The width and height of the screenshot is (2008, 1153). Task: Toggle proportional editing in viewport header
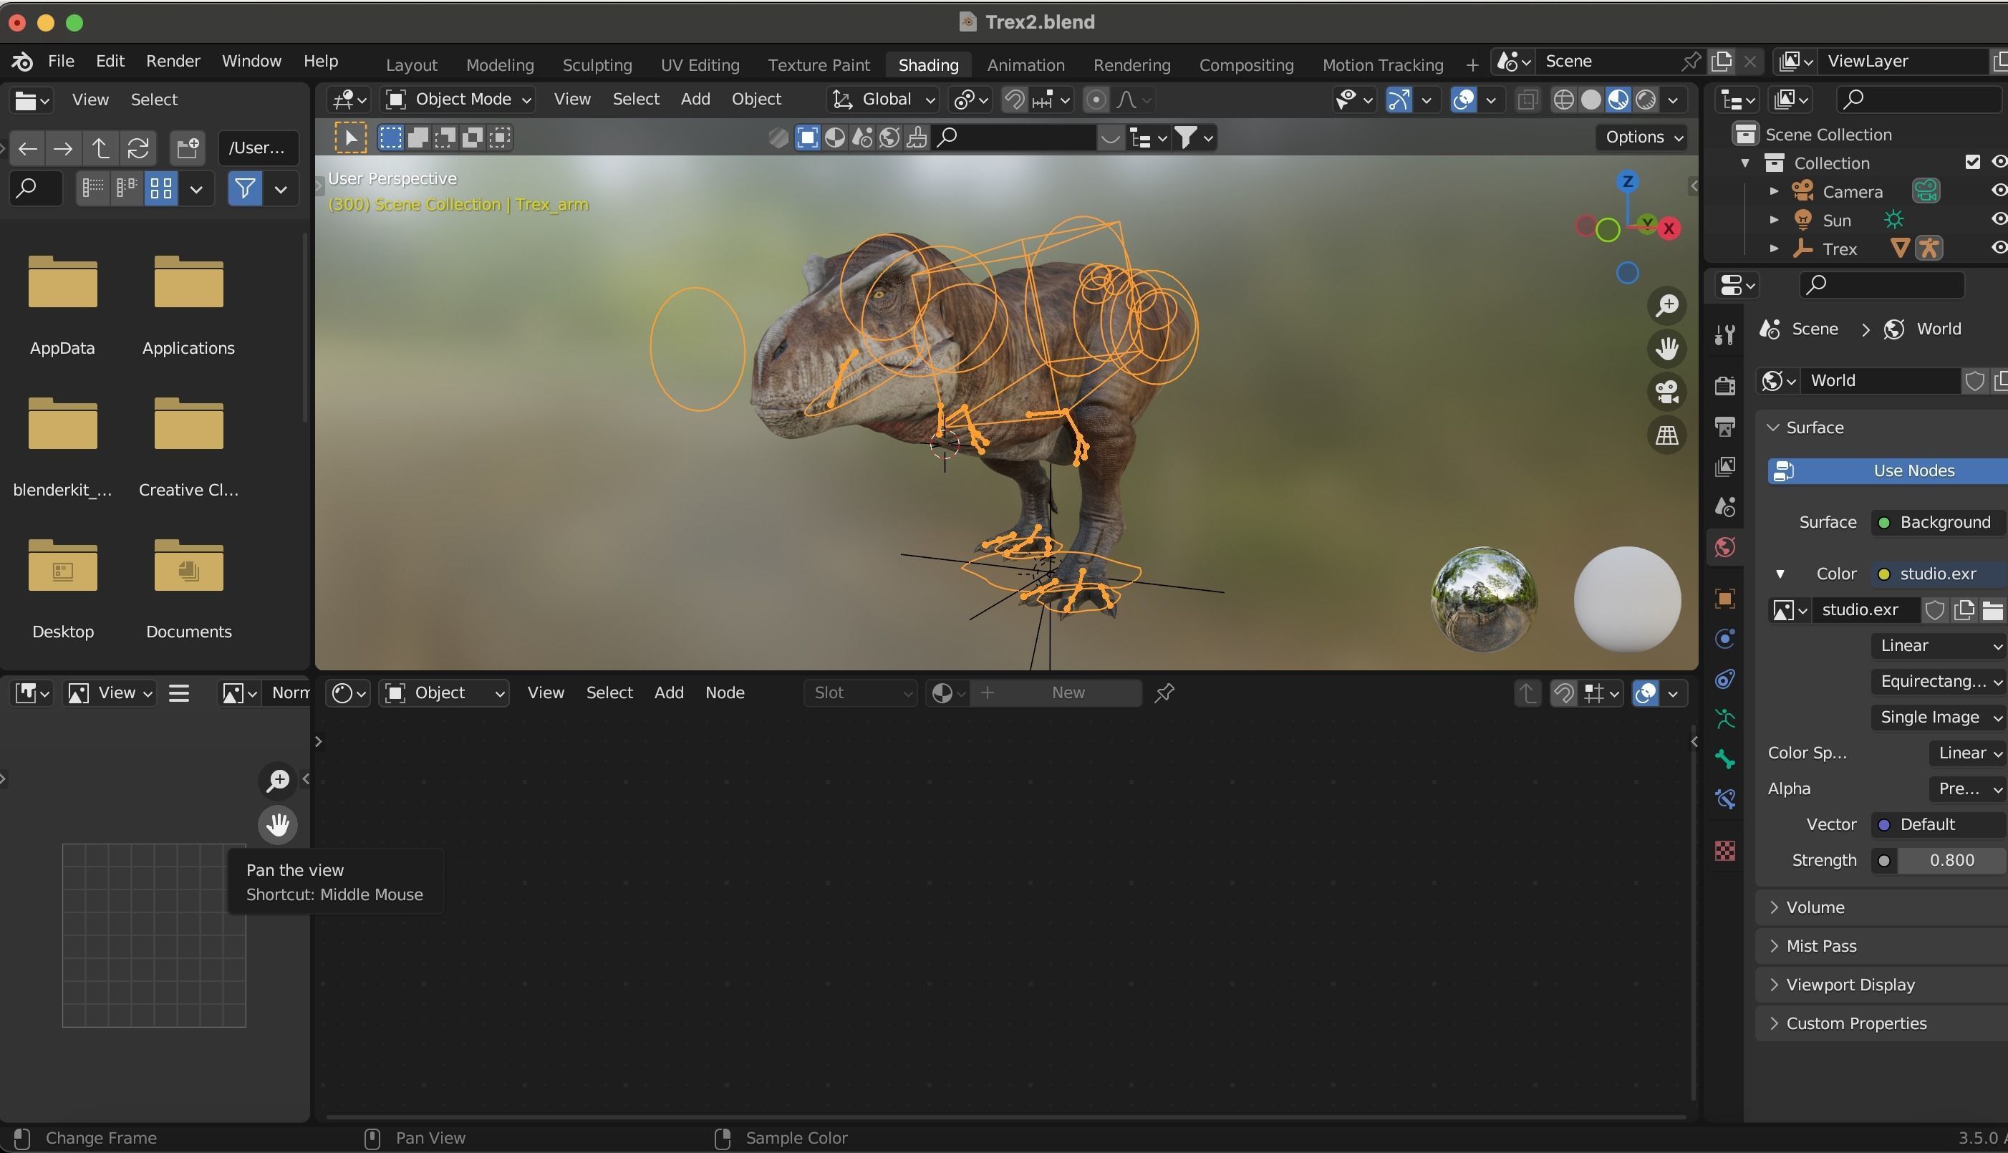click(1096, 99)
